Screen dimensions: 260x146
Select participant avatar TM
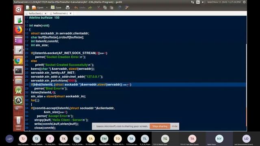104,139
